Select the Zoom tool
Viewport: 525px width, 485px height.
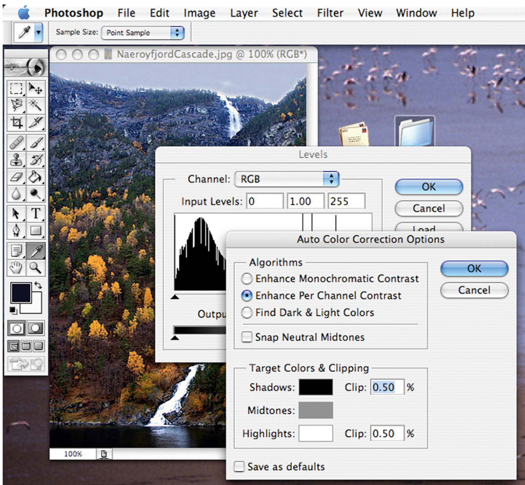tap(35, 268)
